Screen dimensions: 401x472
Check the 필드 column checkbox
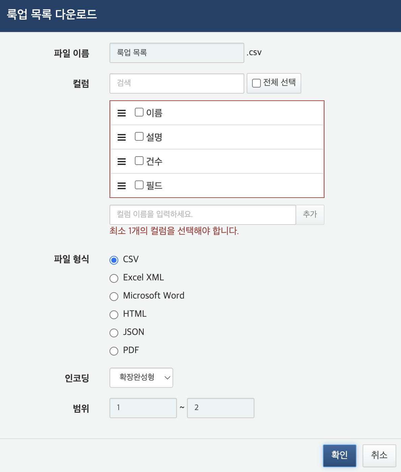pyautogui.click(x=139, y=185)
